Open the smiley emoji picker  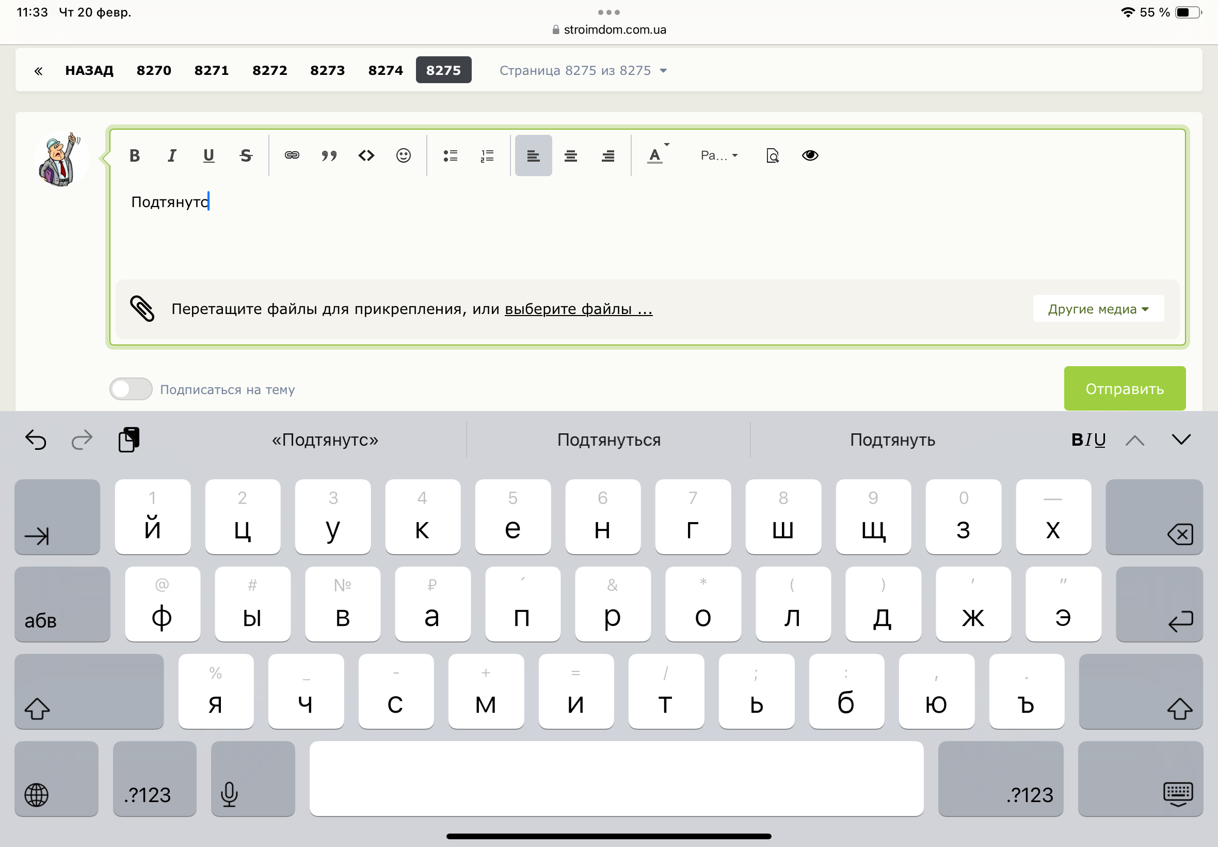click(404, 155)
